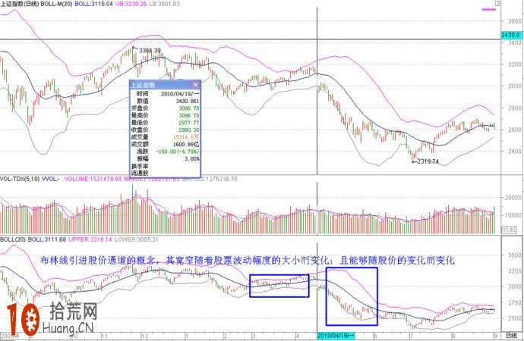Click the 涨跌 value -150.00(-4.79%)
524x341 pixels.
177,152
